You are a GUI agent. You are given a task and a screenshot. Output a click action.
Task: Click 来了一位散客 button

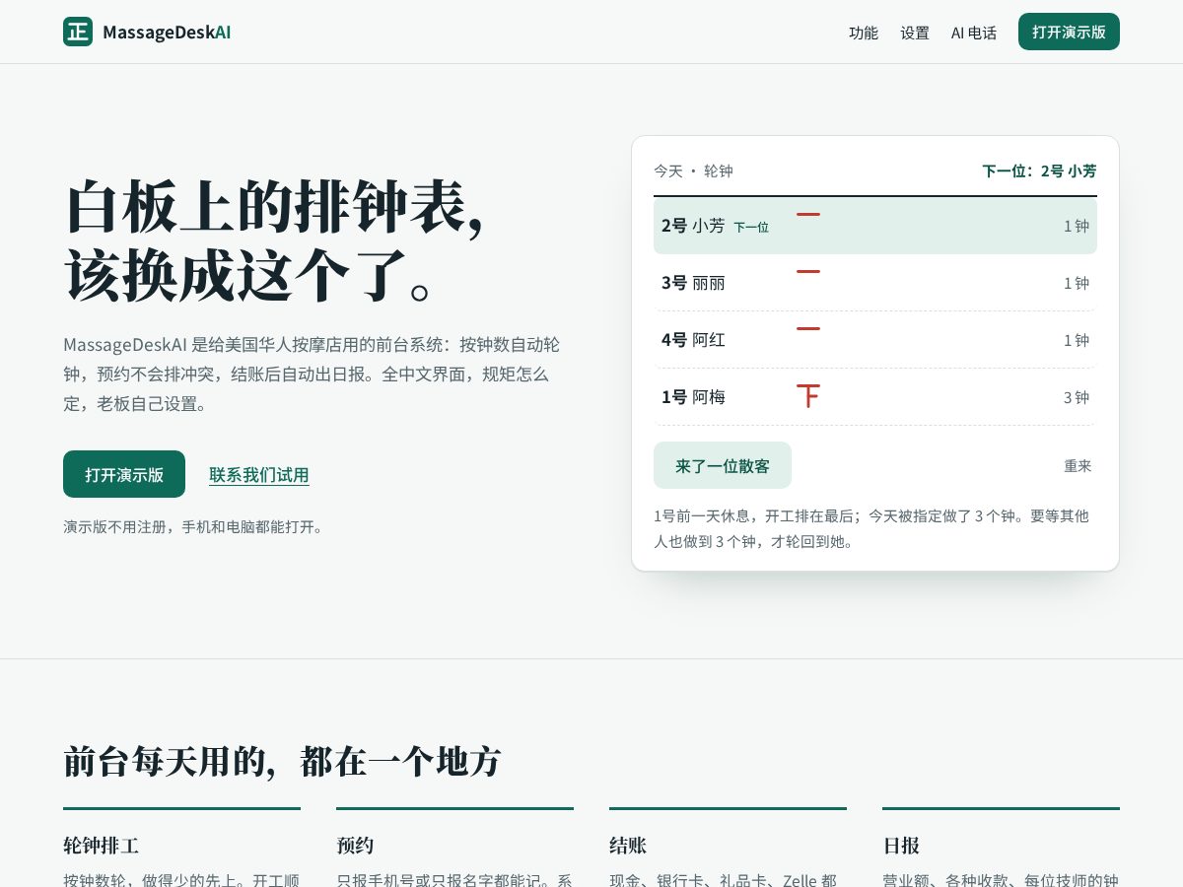(x=723, y=465)
